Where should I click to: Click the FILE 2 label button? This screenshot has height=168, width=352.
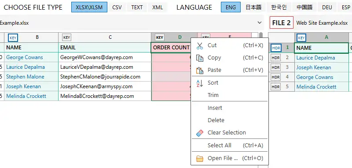point(282,23)
